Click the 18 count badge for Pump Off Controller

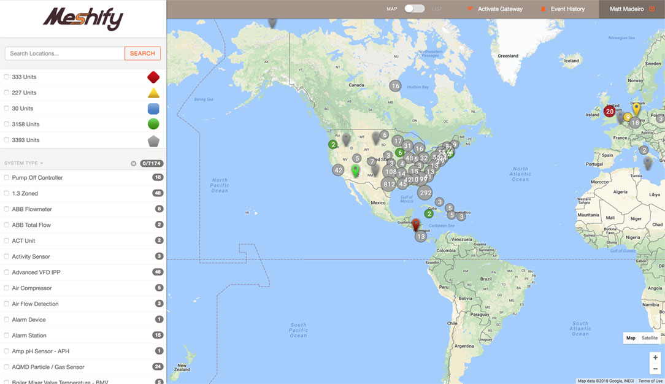158,177
